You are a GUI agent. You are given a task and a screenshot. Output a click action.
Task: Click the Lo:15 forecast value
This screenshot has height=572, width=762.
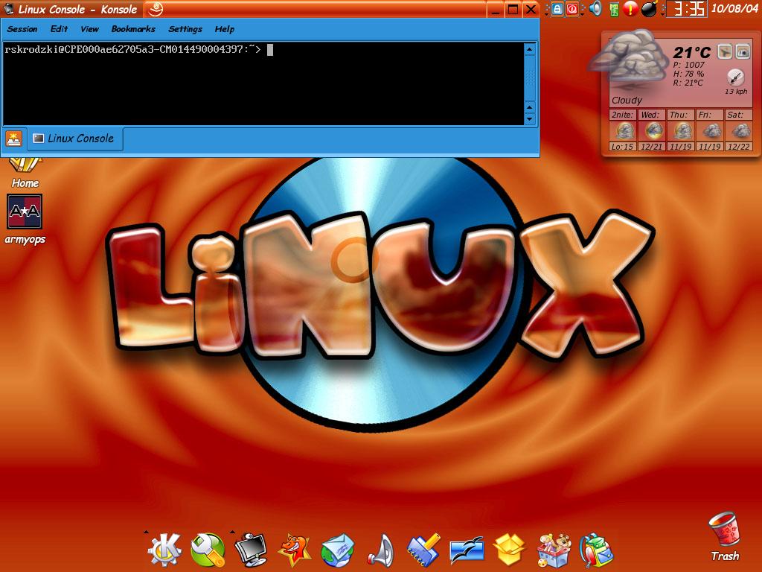(x=623, y=147)
